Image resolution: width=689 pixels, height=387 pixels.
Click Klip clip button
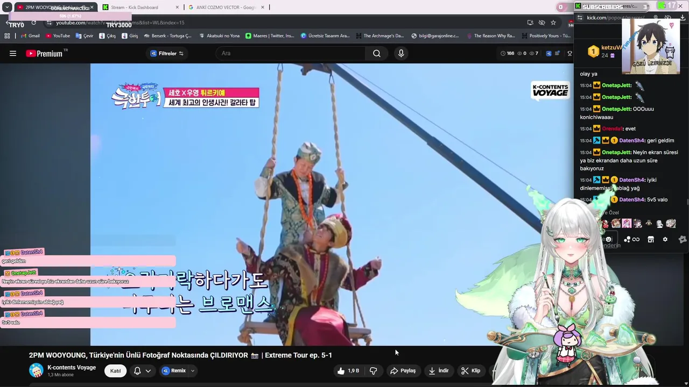coord(470,371)
